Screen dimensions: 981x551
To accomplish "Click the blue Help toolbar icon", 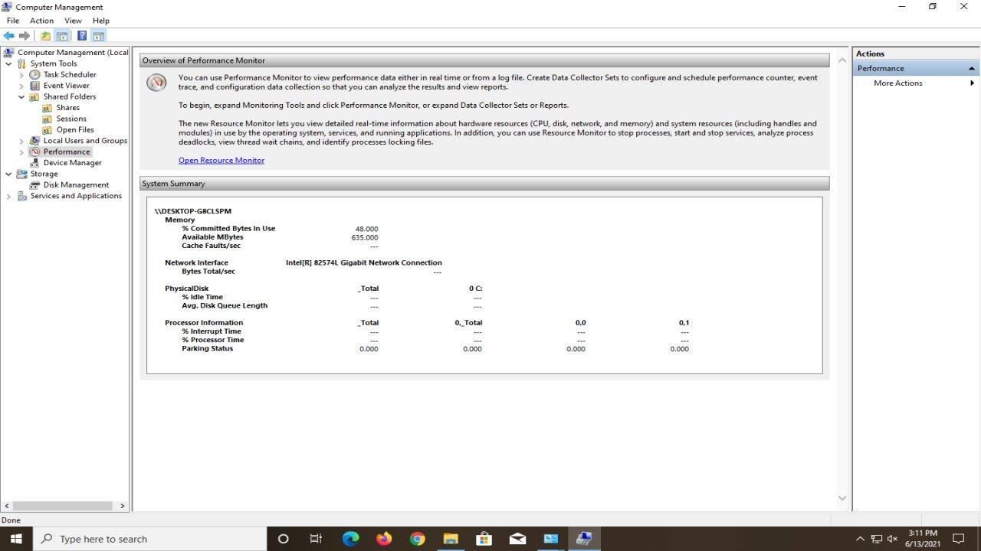I will click(x=82, y=36).
